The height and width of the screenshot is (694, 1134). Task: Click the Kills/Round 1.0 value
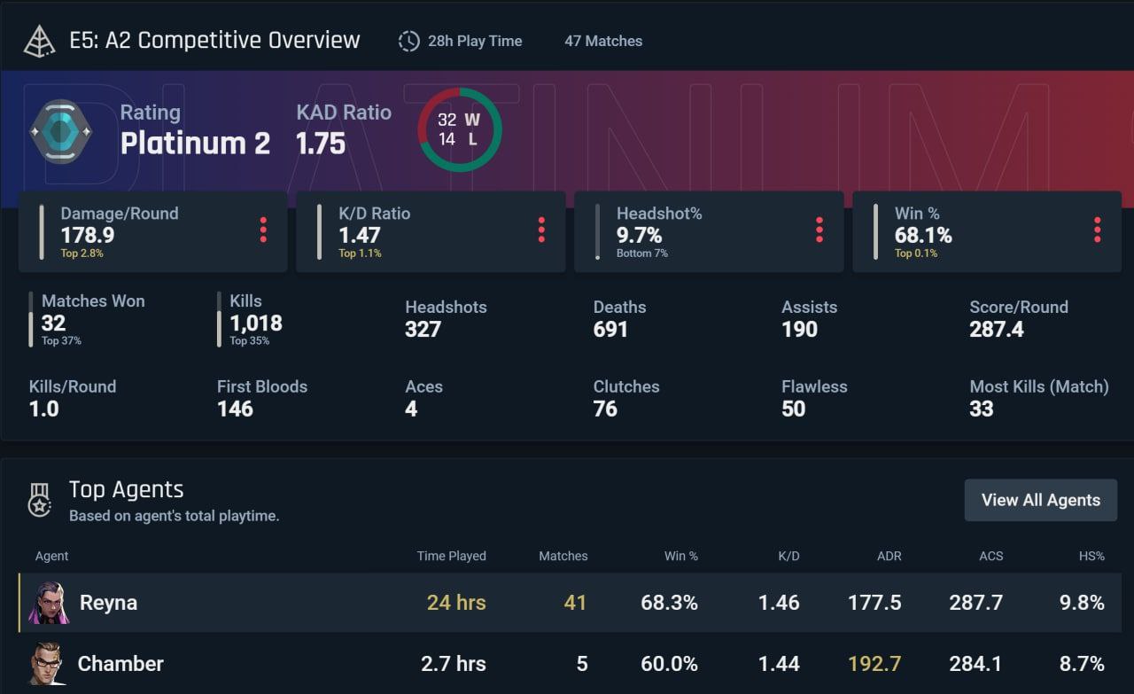click(x=44, y=409)
